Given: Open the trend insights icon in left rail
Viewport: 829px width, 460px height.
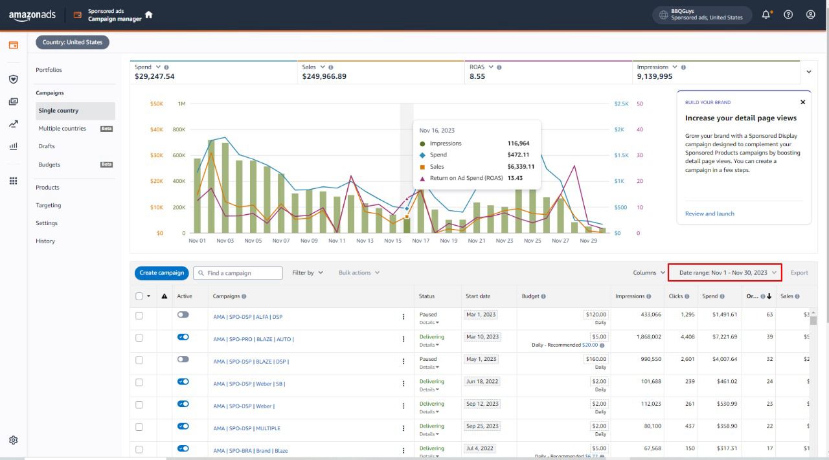Looking at the screenshot, I should pyautogui.click(x=13, y=124).
